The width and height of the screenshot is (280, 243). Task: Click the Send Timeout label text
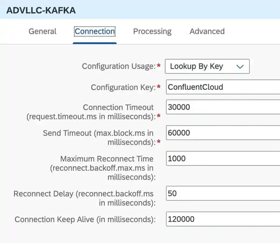[x=98, y=137]
